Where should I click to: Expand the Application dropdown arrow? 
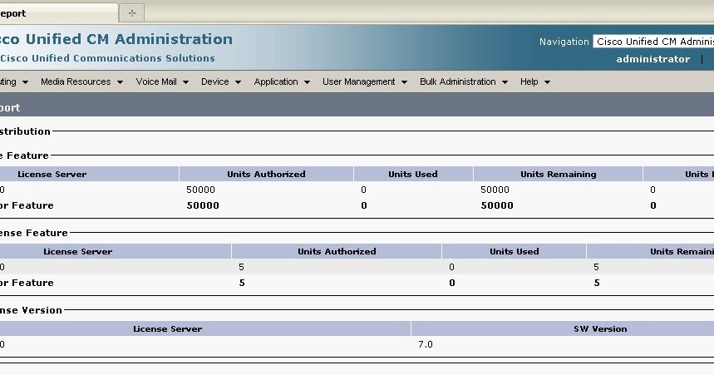pyautogui.click(x=307, y=82)
